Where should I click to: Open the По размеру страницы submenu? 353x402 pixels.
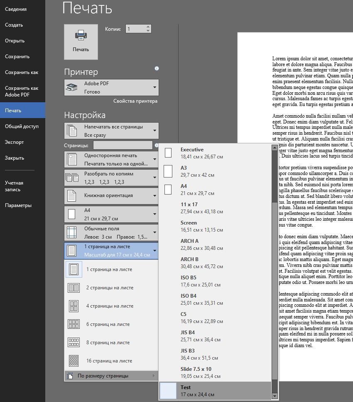[x=111, y=376]
